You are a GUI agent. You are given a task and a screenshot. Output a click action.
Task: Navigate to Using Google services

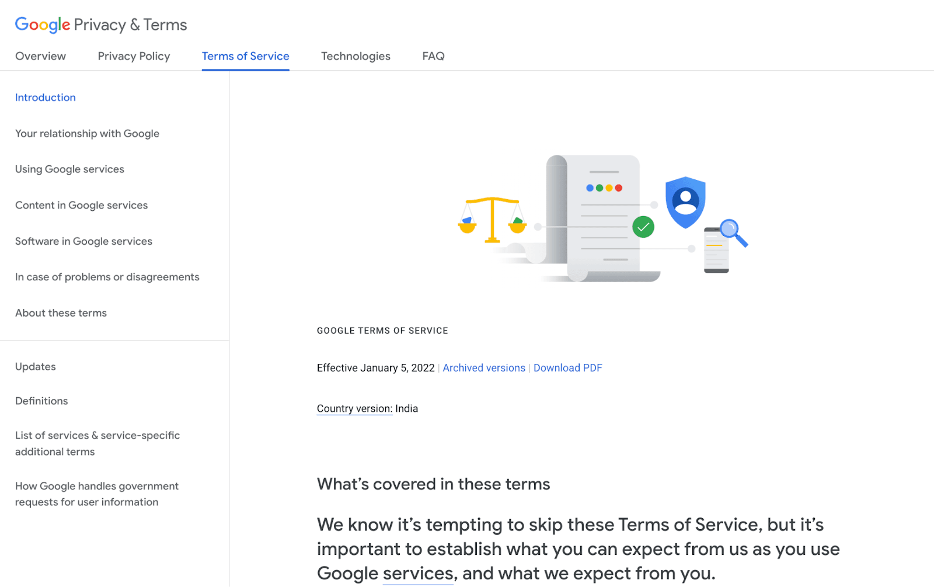69,169
